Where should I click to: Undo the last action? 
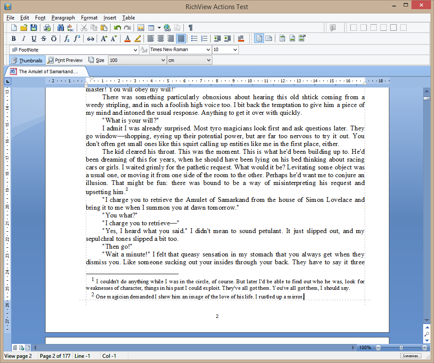117,28
